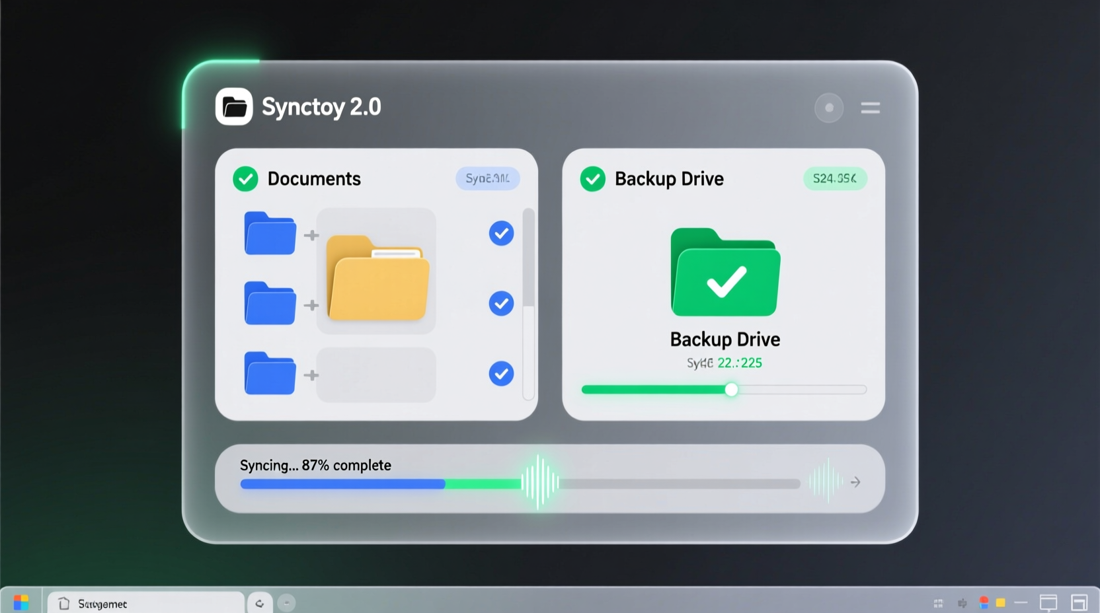Click the window icon at taskbar end
The width and height of the screenshot is (1100, 613).
1080,602
